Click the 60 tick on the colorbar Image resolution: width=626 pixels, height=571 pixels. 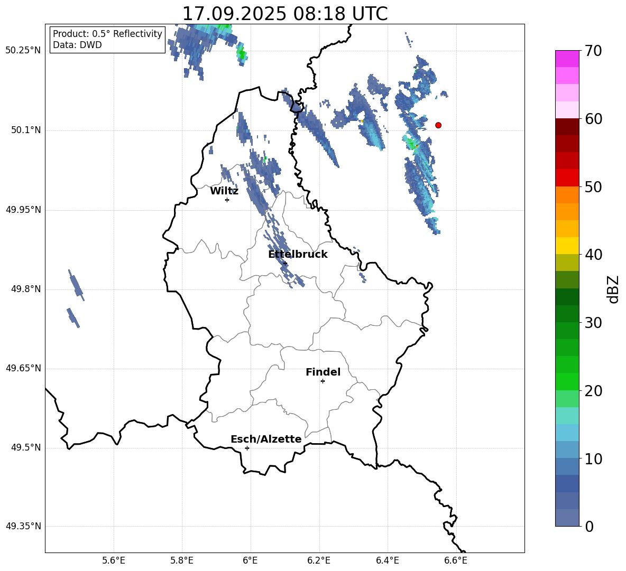[593, 119]
